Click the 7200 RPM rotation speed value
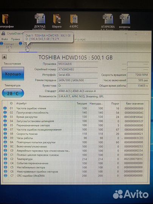This screenshot has height=204, width=153. coord(138,75)
